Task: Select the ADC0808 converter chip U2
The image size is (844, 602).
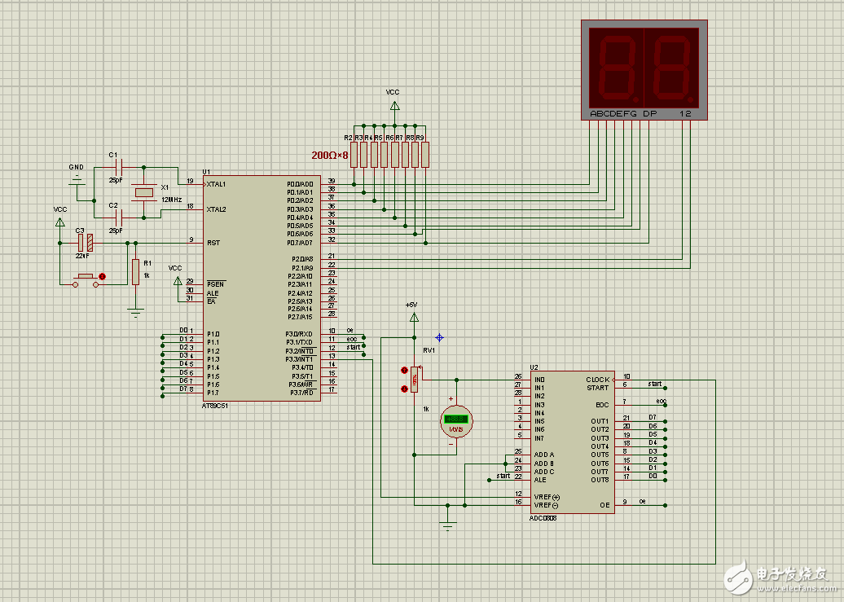Action: point(572,442)
